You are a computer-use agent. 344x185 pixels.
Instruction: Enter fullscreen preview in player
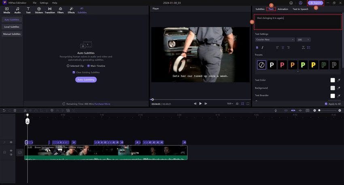248,104
